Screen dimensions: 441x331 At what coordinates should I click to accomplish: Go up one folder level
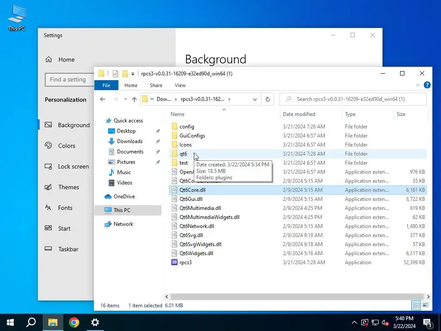134,100
